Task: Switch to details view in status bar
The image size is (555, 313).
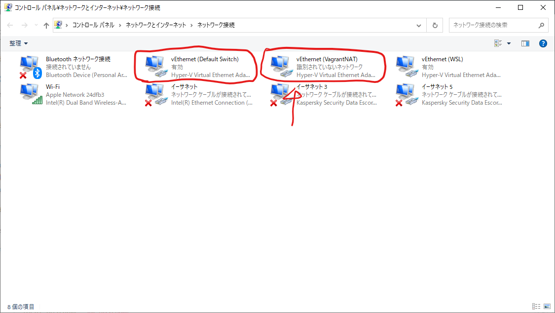Action: (536, 306)
